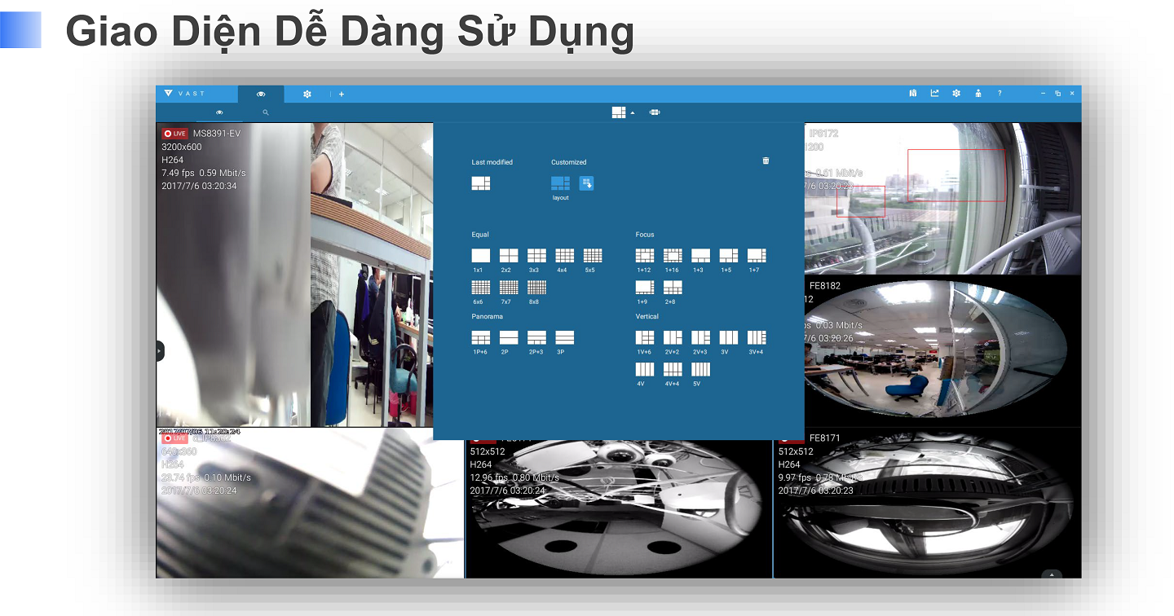Open the statistics chart icon in header
Viewport: 1174px width, 616px height.
935,94
